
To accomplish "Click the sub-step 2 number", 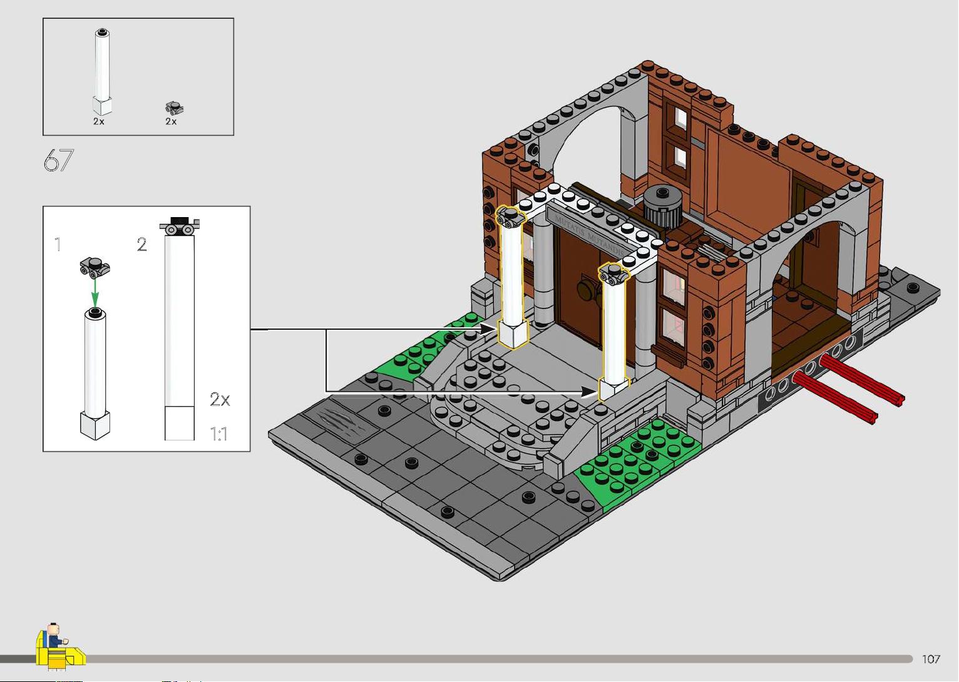I will point(142,244).
